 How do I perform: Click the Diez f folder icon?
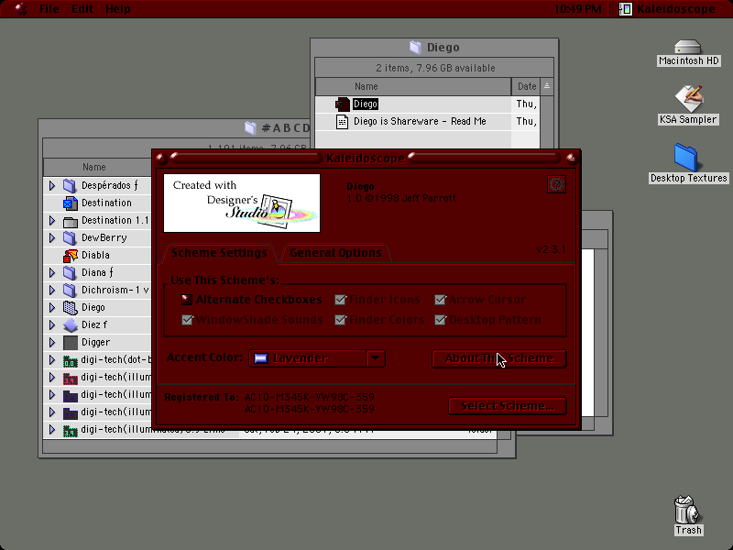(x=71, y=325)
